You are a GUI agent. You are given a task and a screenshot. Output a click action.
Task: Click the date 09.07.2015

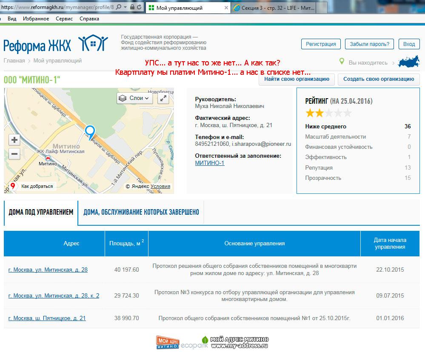[390, 296]
